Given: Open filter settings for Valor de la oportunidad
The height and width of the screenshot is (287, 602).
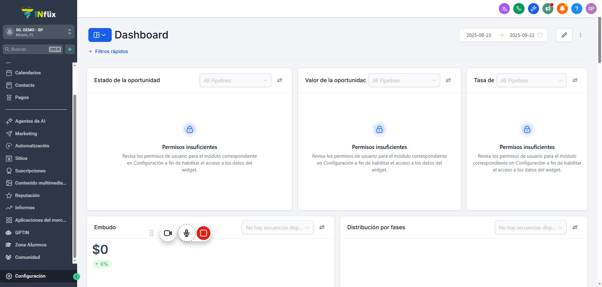Looking at the screenshot, I should pyautogui.click(x=448, y=80).
